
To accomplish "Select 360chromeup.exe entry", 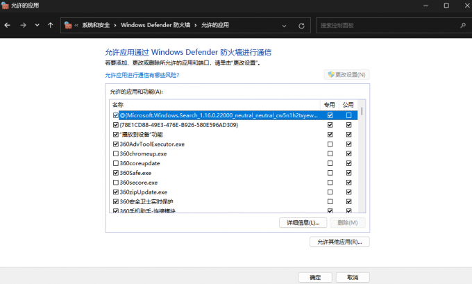I will 143,154.
